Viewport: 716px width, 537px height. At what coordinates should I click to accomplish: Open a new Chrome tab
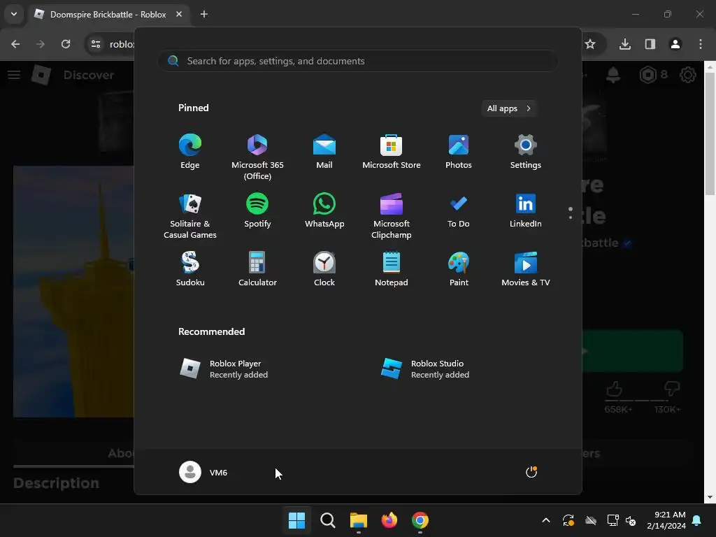click(x=204, y=14)
